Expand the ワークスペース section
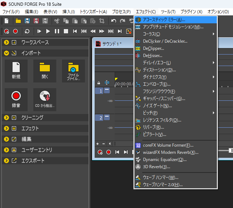Image resolution: width=233 pixels, height=208 pixels. (6, 42)
